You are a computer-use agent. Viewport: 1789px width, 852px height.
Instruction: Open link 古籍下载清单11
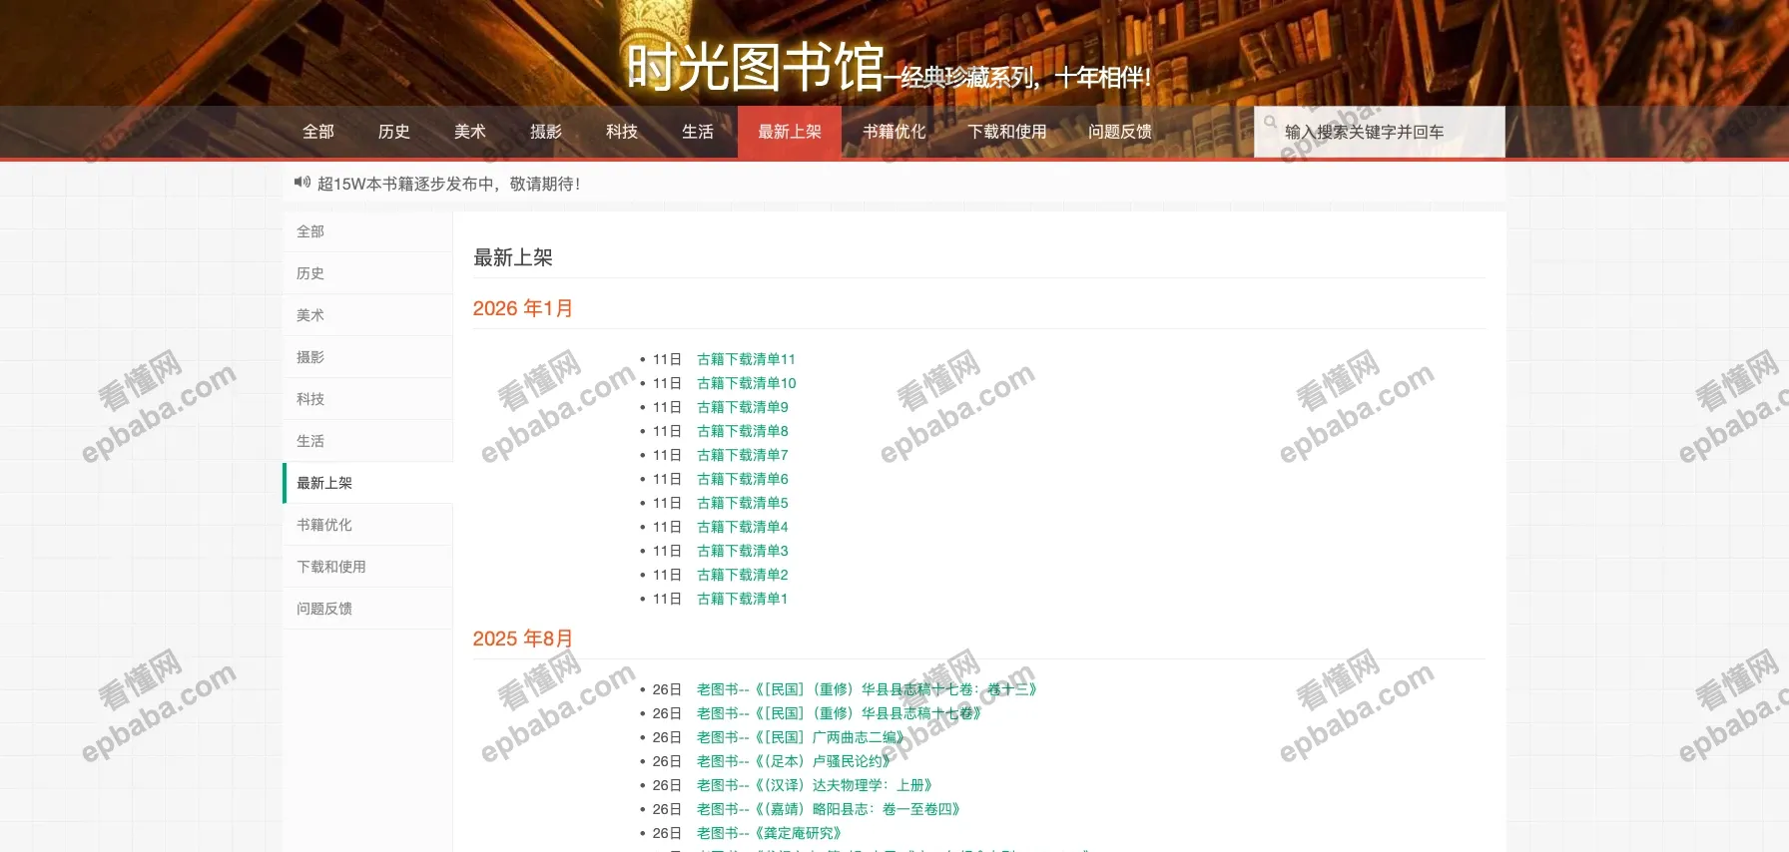[x=746, y=359]
